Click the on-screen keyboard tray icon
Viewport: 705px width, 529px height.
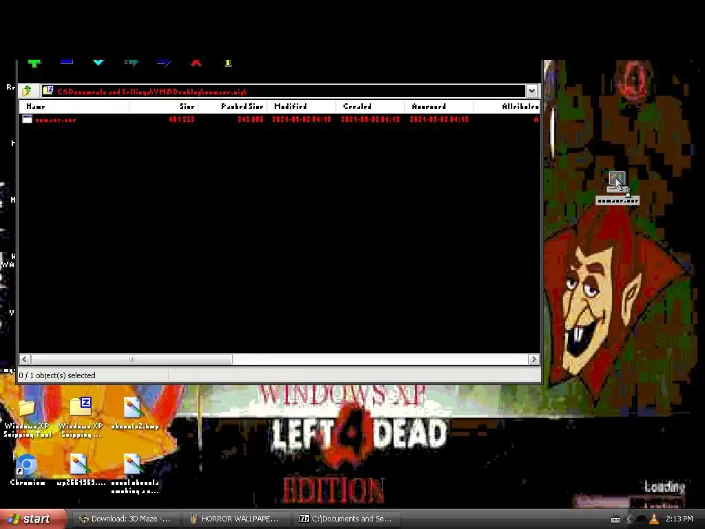615,519
